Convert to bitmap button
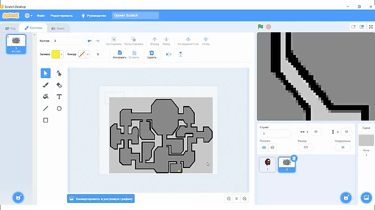This screenshot has height=210, width=375. tap(101, 199)
